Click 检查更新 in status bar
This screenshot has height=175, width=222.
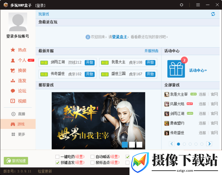pyautogui.click(x=45, y=171)
